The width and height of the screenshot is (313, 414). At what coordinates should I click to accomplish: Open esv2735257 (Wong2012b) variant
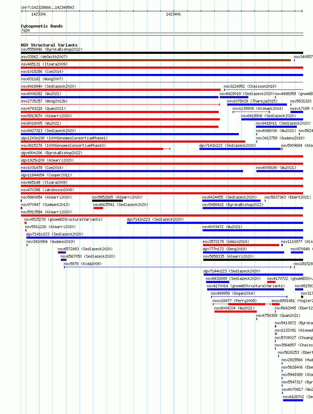coord(44,101)
